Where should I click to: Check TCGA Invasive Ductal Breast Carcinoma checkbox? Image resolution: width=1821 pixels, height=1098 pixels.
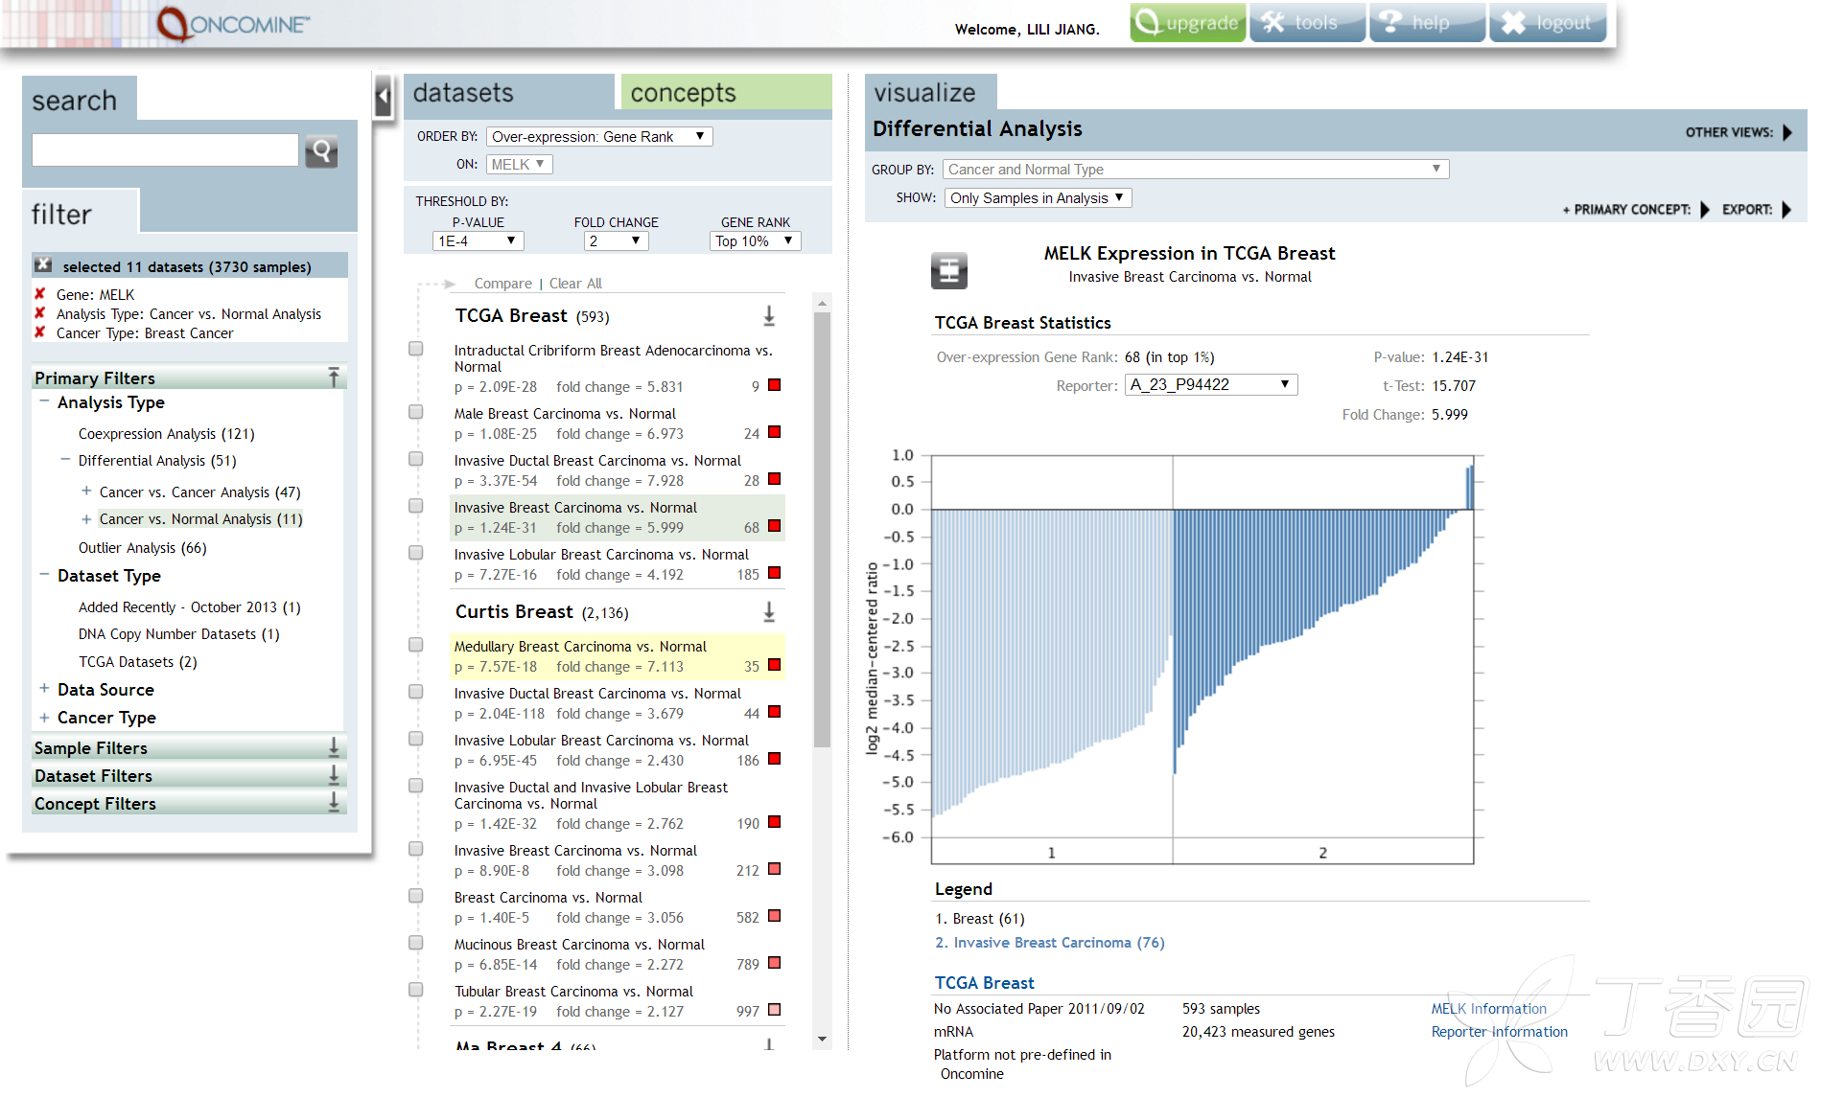pos(416,459)
